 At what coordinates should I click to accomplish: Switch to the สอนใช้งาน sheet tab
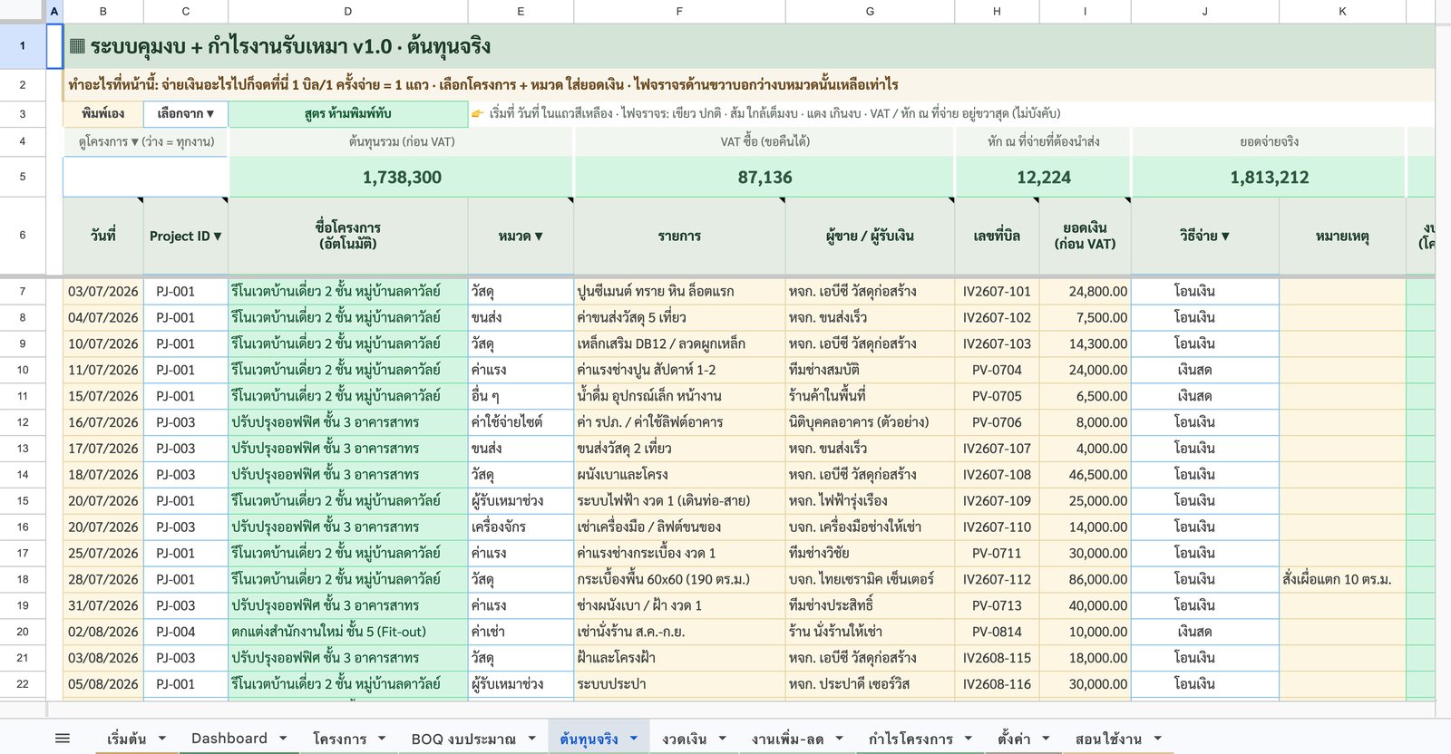1108,739
